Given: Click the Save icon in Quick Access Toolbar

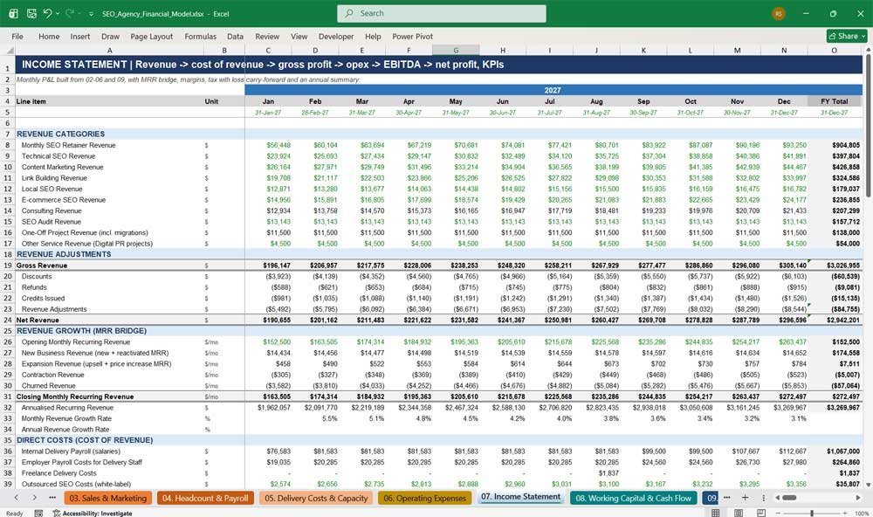Looking at the screenshot, I should (x=31, y=13).
